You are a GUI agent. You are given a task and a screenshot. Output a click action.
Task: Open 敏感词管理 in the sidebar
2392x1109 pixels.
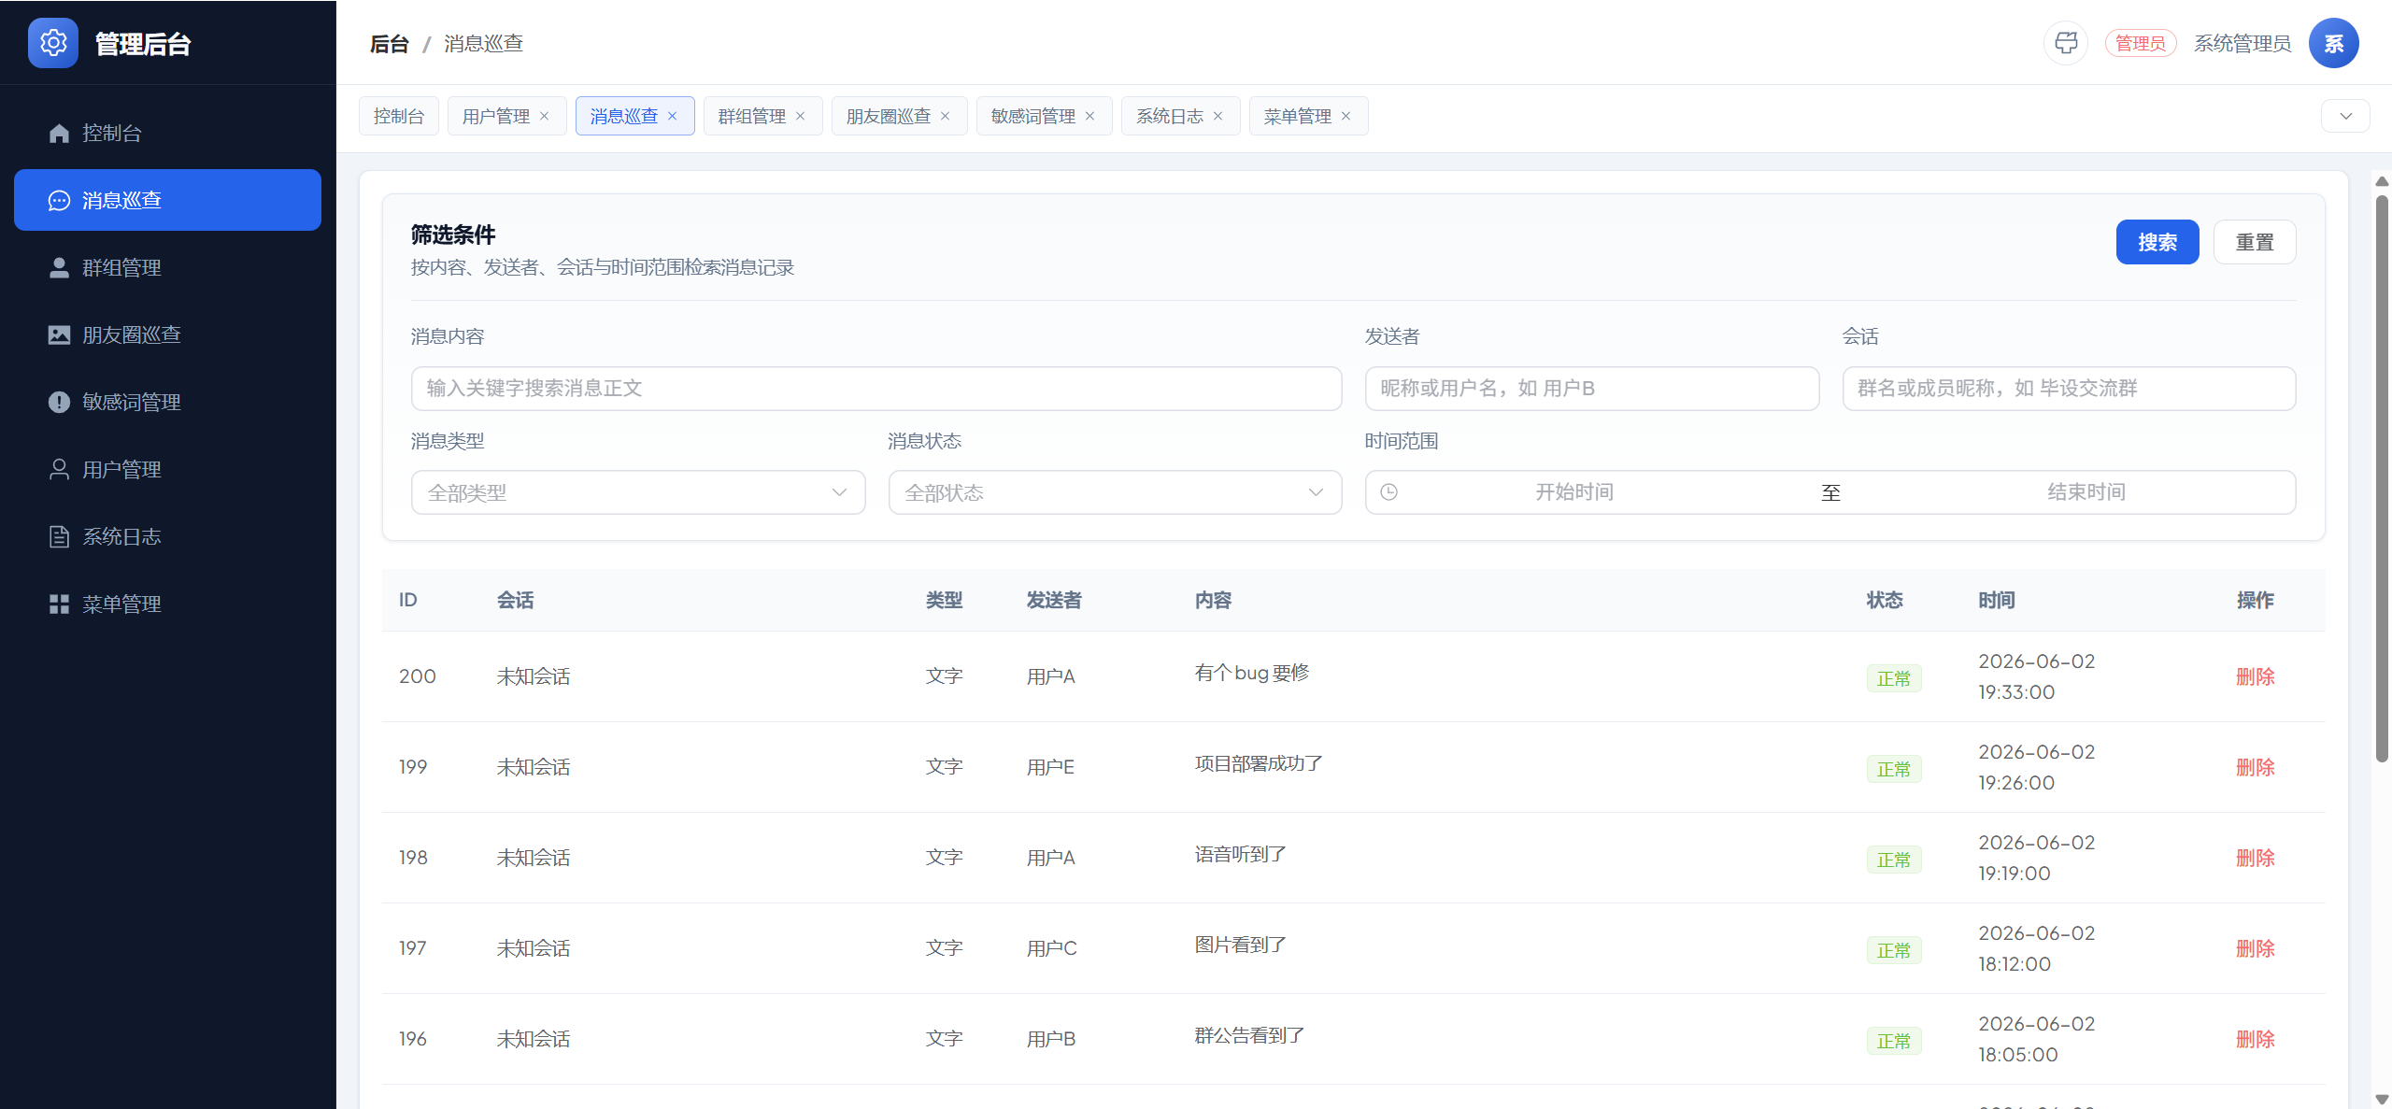[168, 402]
